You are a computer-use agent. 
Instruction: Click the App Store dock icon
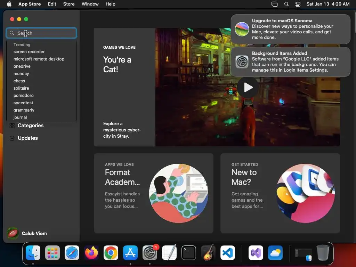130,253
